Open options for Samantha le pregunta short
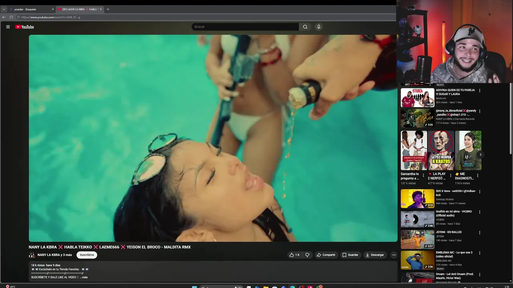This screenshot has height=288, width=513. tap(423, 175)
